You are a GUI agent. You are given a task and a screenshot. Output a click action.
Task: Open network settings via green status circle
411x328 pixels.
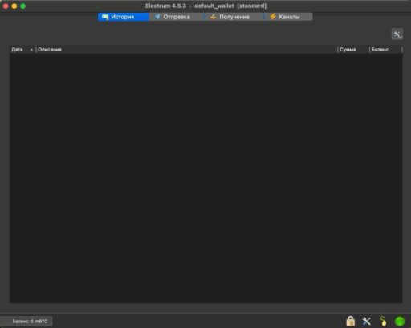[400, 321]
